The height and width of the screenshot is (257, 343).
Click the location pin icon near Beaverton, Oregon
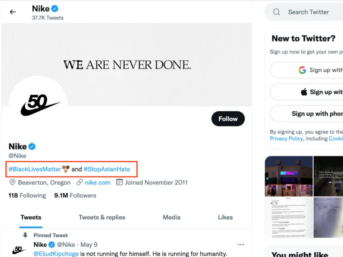coord(13,182)
